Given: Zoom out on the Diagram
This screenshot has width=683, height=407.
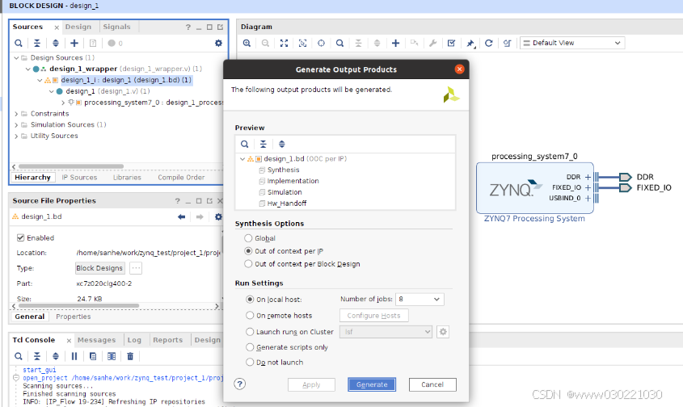Looking at the screenshot, I should [265, 43].
